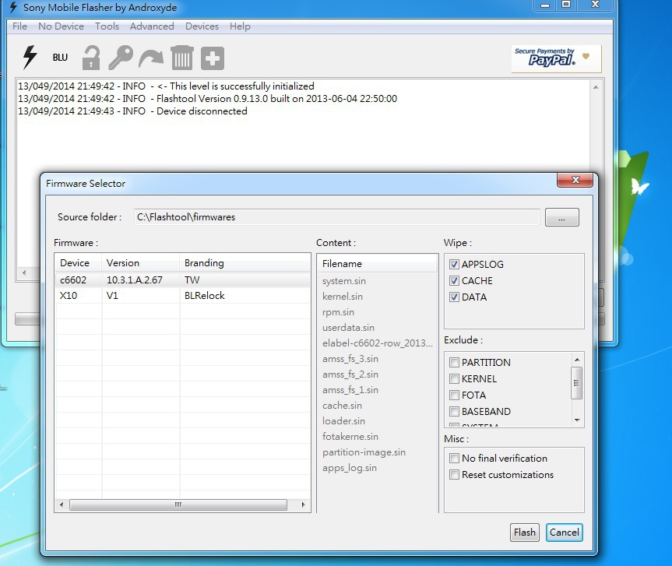The width and height of the screenshot is (672, 566).
Task: Click the open padlock toolbar icon
Action: pos(91,58)
